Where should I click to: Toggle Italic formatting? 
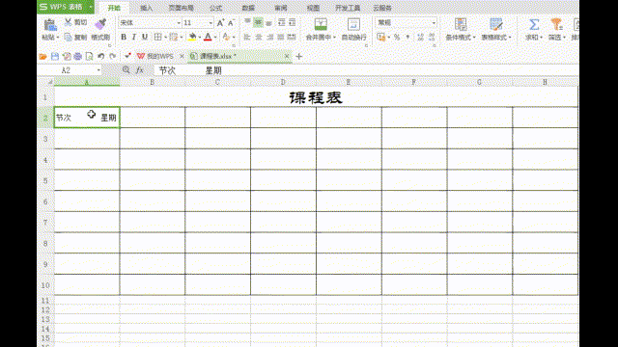(134, 37)
